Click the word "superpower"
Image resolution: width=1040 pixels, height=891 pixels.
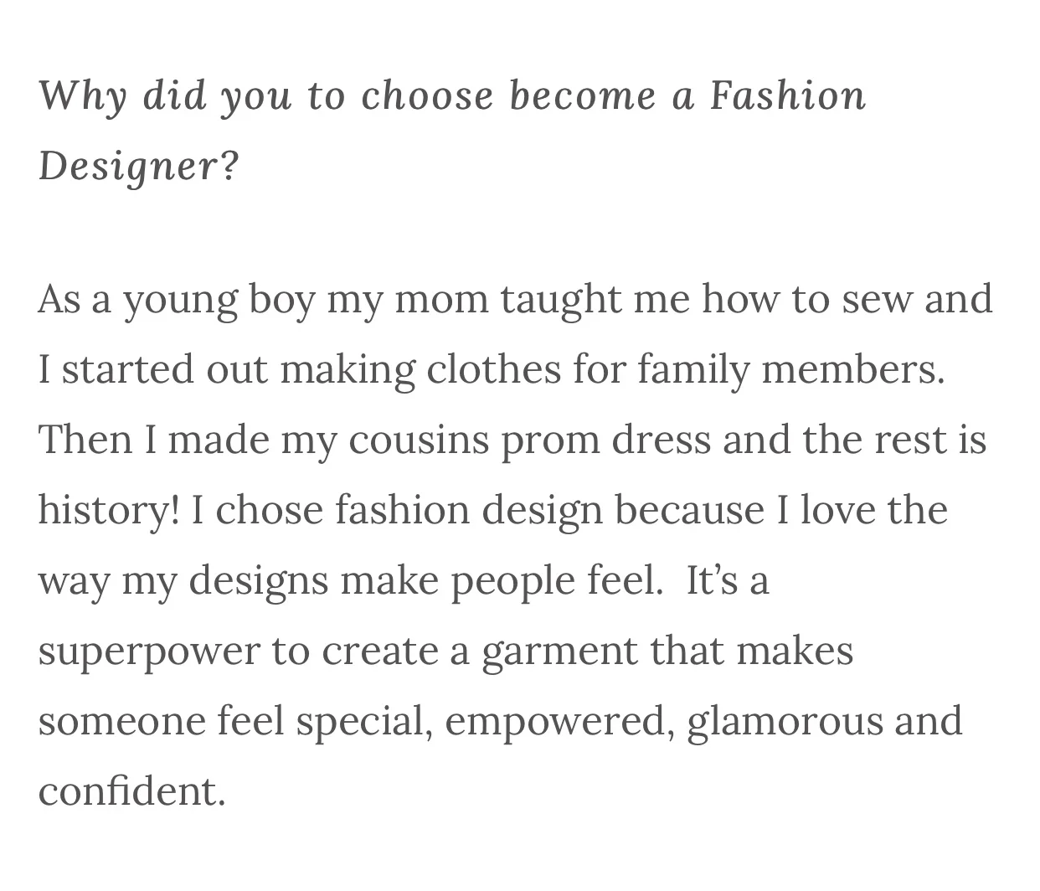click(x=149, y=652)
